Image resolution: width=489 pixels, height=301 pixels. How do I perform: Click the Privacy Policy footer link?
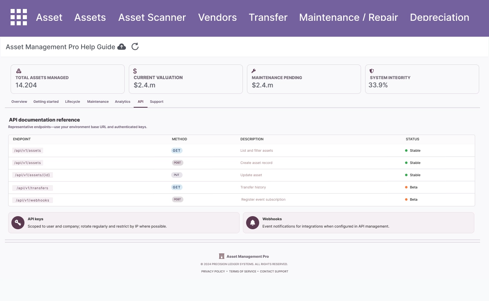(x=213, y=271)
